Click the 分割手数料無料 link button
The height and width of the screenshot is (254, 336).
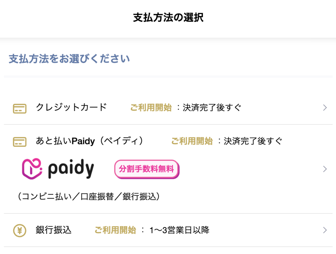pos(147,169)
